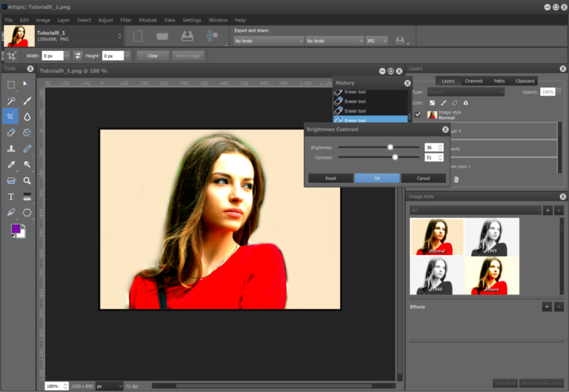569x392 pixels.
Task: Click the swap width and height icon
Action: [77, 56]
